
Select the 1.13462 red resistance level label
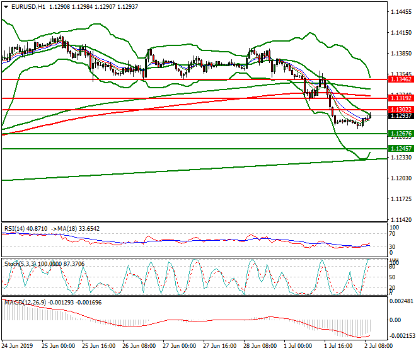pyautogui.click(x=401, y=79)
